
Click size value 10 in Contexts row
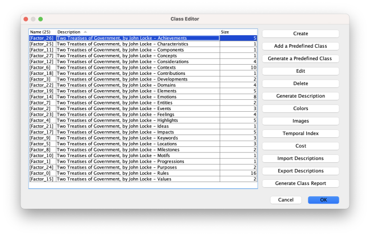point(239,68)
